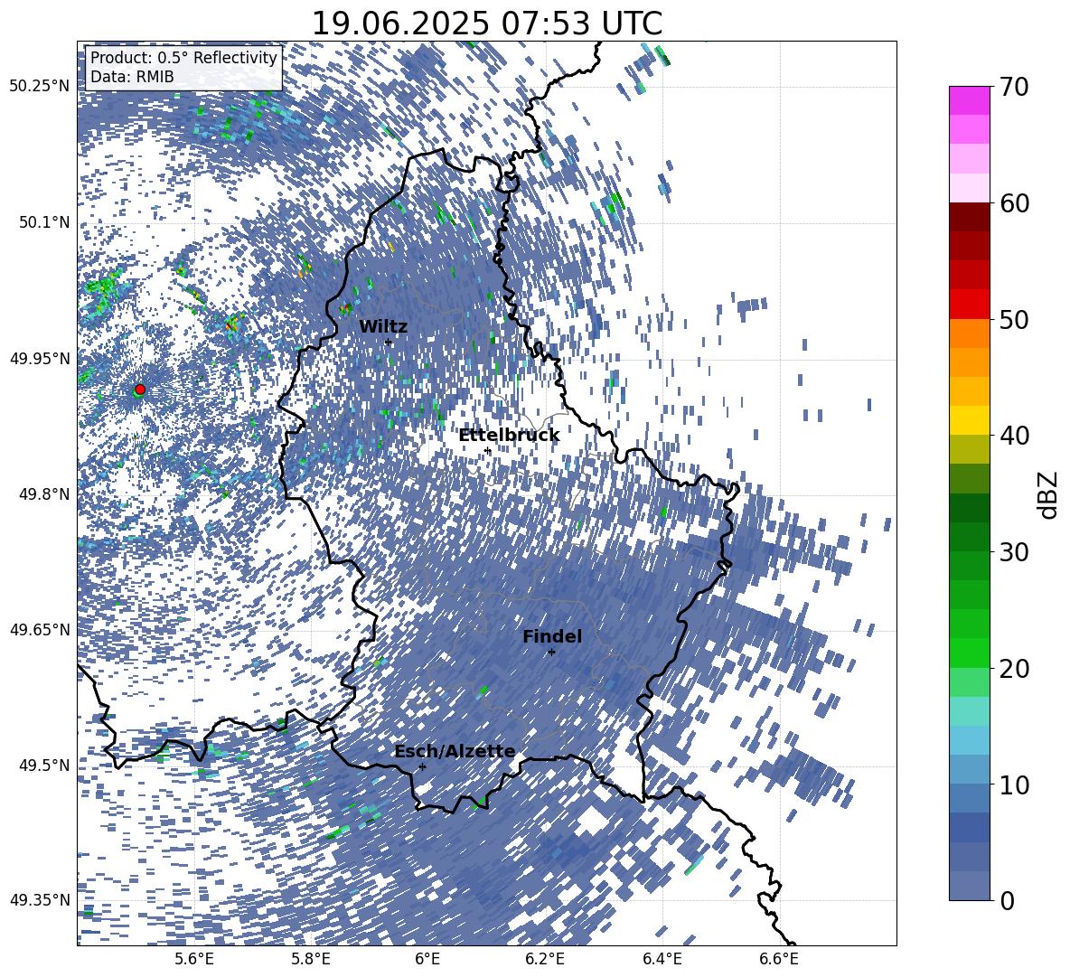Click the colorbar tick label 20

coord(1014,669)
